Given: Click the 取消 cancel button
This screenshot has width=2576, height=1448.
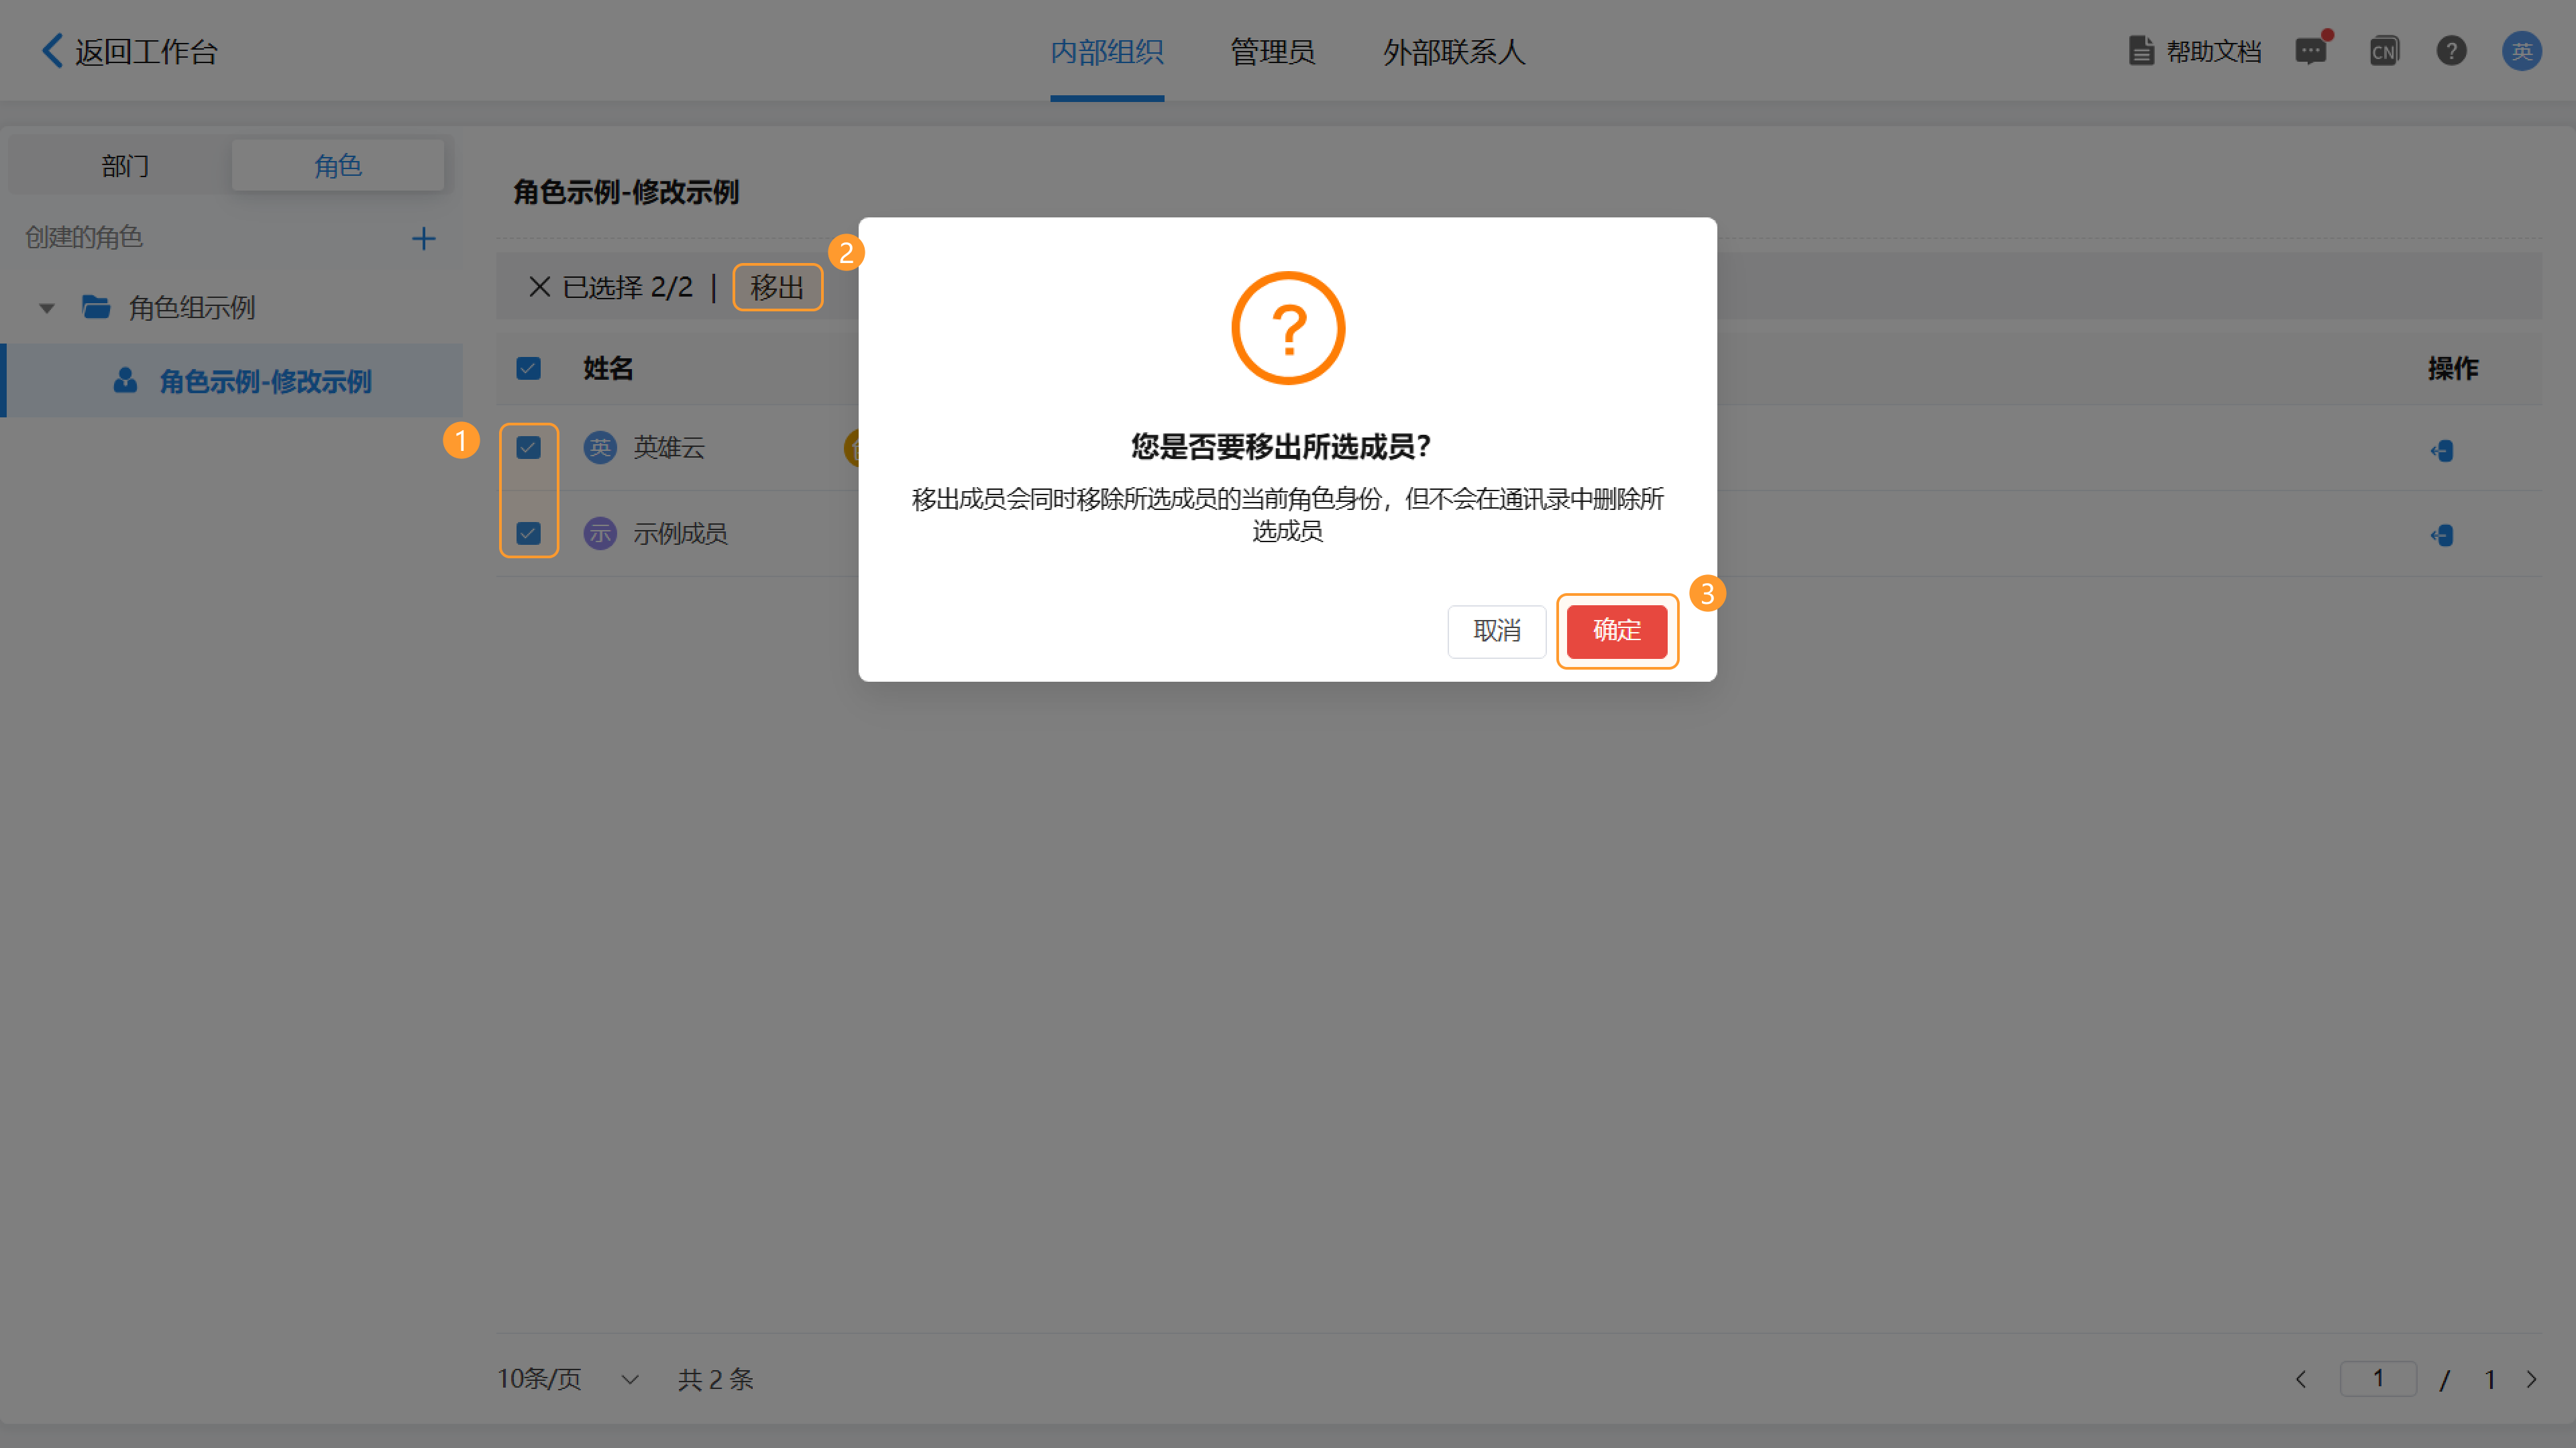Looking at the screenshot, I should (x=1496, y=631).
